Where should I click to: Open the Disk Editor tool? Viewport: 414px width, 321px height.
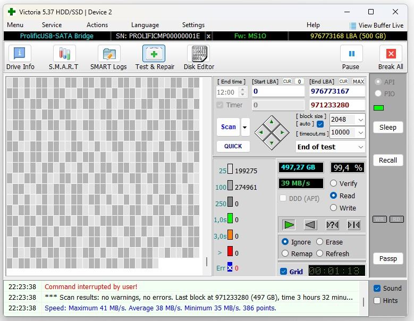(199, 57)
